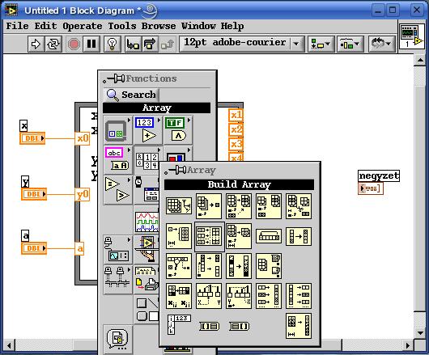Viewport: 429px width, 355px height.
Task: Select the Array Subset function
Action: coord(239,236)
